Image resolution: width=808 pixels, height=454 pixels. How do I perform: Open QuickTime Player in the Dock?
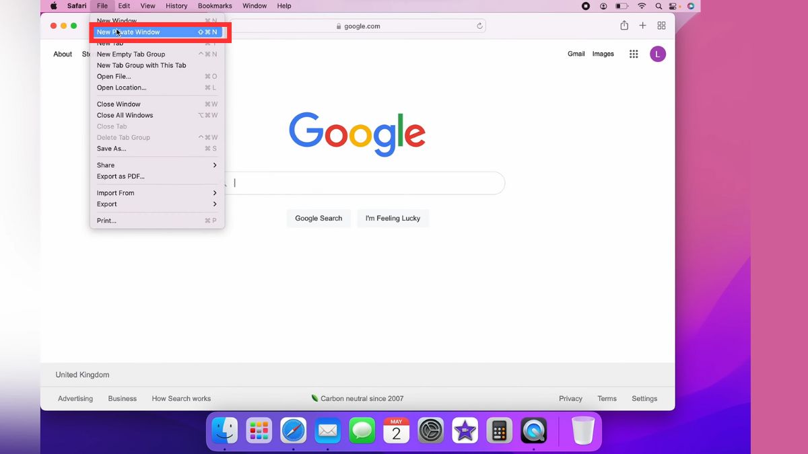point(534,430)
